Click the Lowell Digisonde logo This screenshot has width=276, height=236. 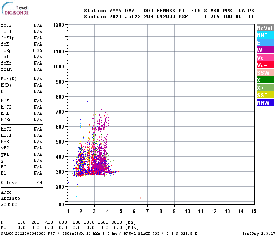coord(15,9)
